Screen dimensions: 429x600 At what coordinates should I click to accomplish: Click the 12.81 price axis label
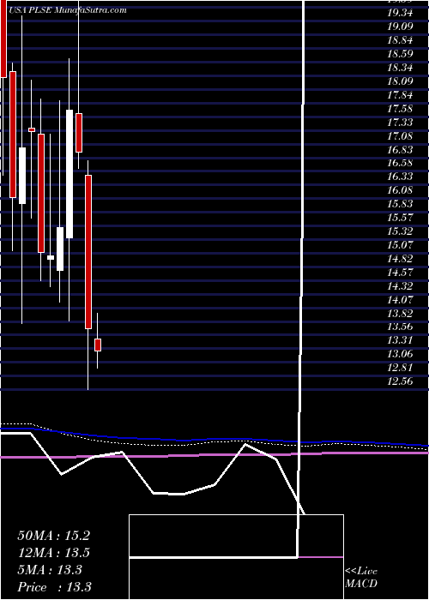(400, 368)
